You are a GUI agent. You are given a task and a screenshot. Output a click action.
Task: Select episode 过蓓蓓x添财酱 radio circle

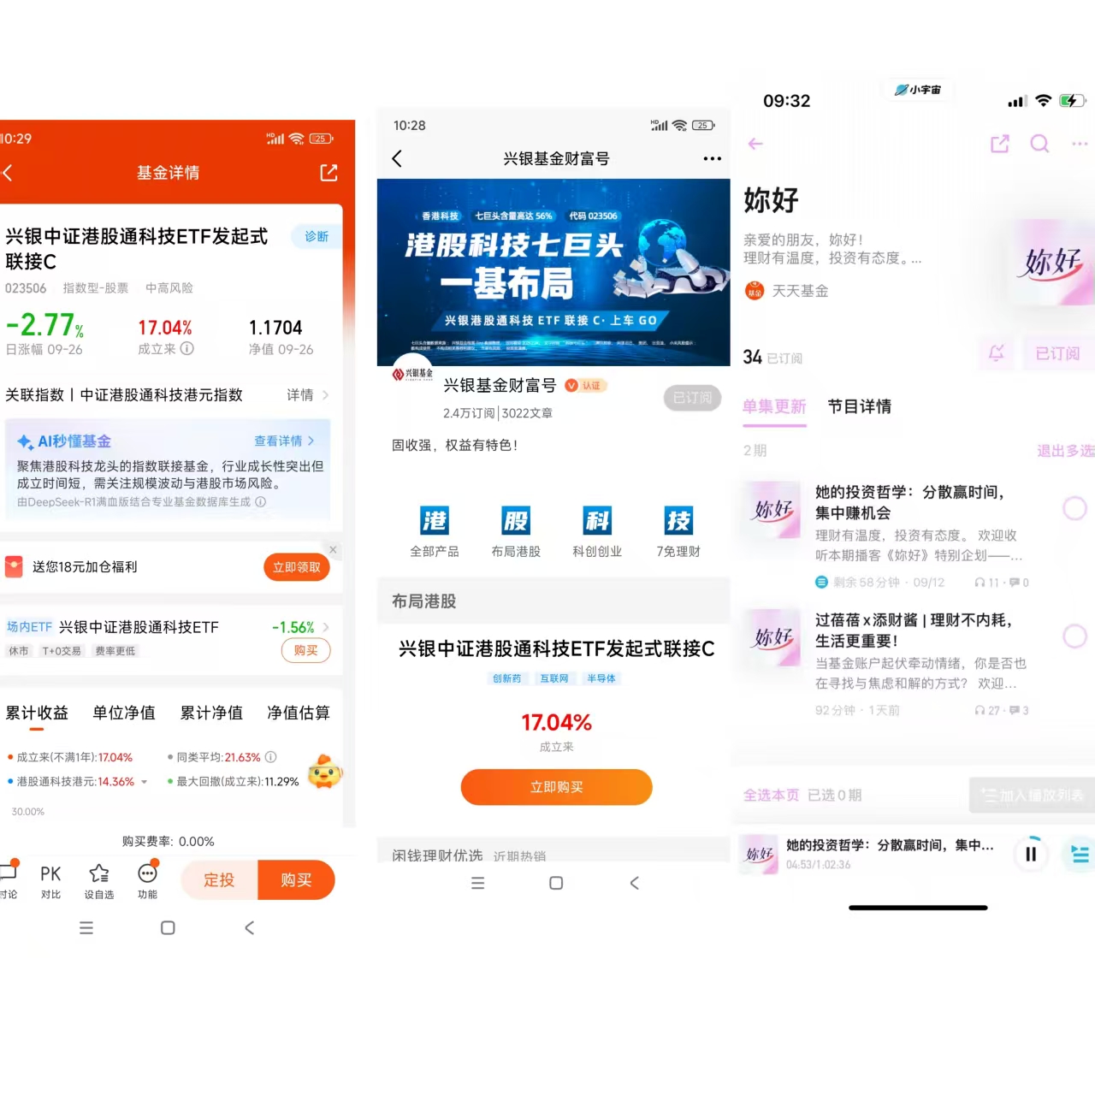(x=1074, y=636)
